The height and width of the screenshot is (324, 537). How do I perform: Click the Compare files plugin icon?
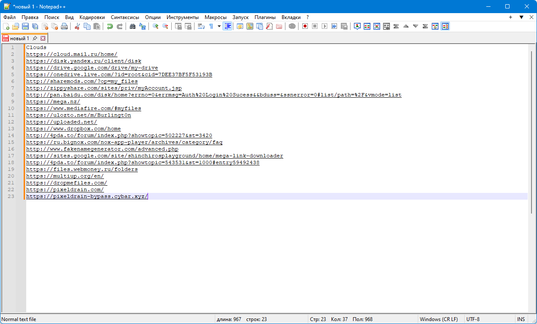[x=367, y=26]
